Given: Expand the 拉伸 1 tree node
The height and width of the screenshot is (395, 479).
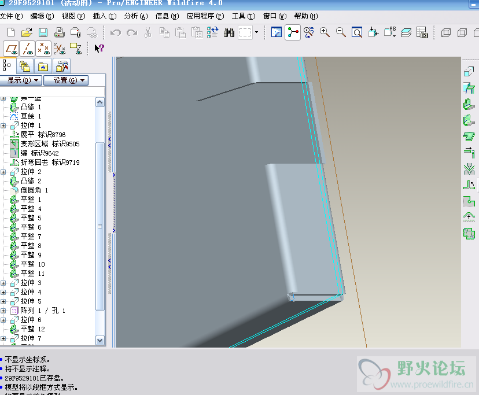Looking at the screenshot, I should [3, 125].
